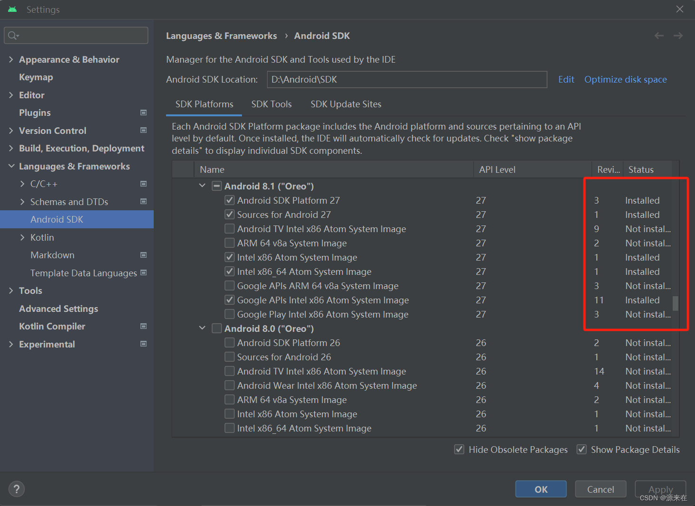Image resolution: width=695 pixels, height=506 pixels.
Task: Click project-level icon next to Plugins
Action: (x=144, y=112)
